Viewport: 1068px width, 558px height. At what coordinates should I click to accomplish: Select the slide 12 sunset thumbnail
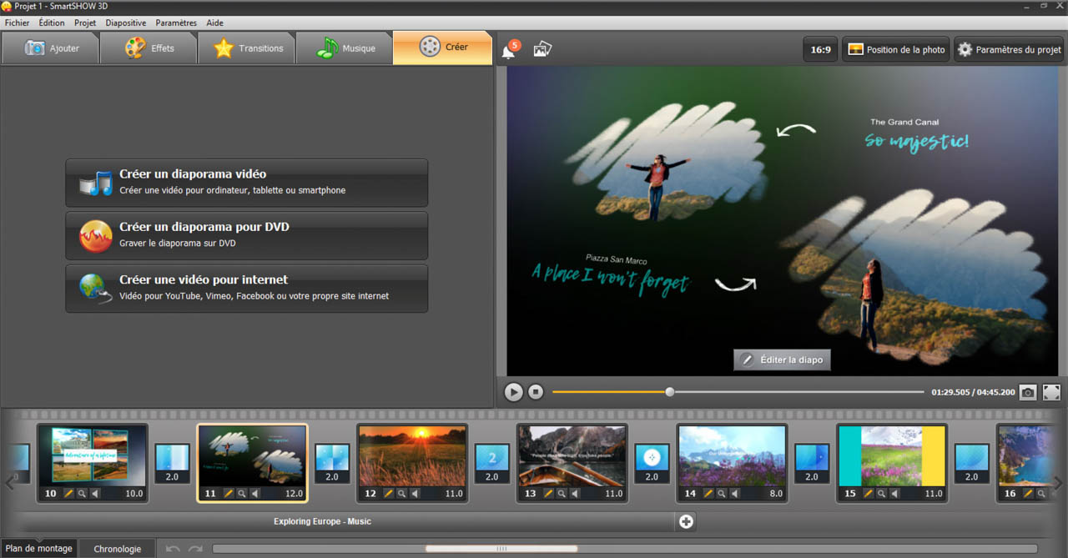[x=412, y=456]
